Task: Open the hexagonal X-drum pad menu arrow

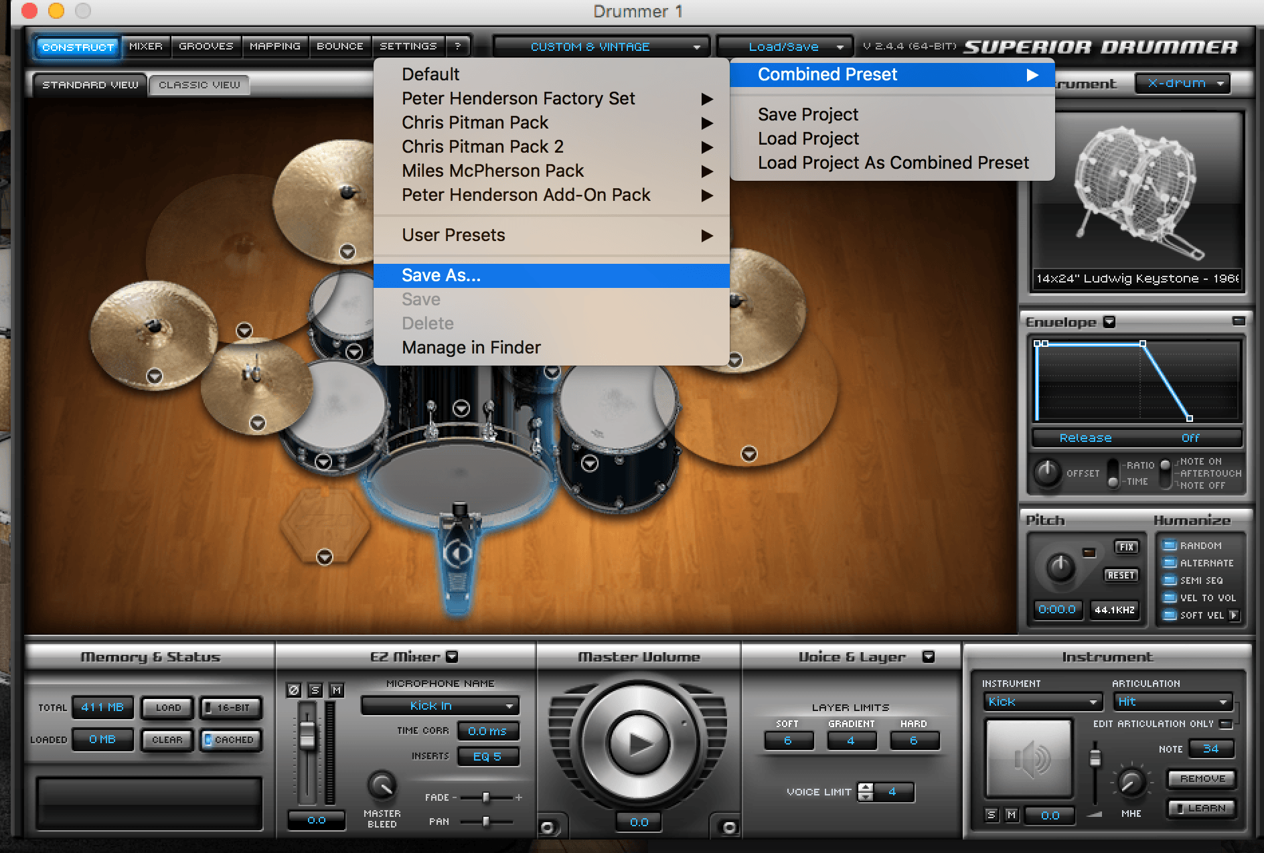Action: tap(325, 557)
